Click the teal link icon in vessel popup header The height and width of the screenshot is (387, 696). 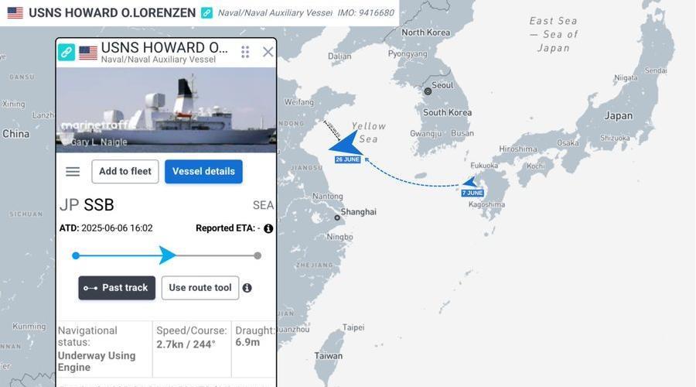point(67,53)
